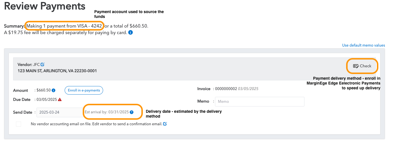393x142 pixels.
Task: Click the VISA - 4242 payment summary text
Action: click(89, 26)
